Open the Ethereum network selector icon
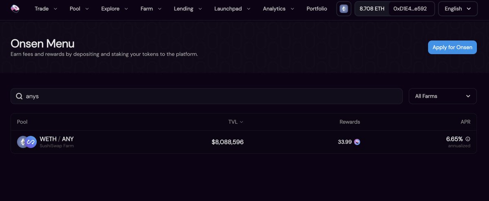Screen dimensions: 489x201 coord(344,9)
